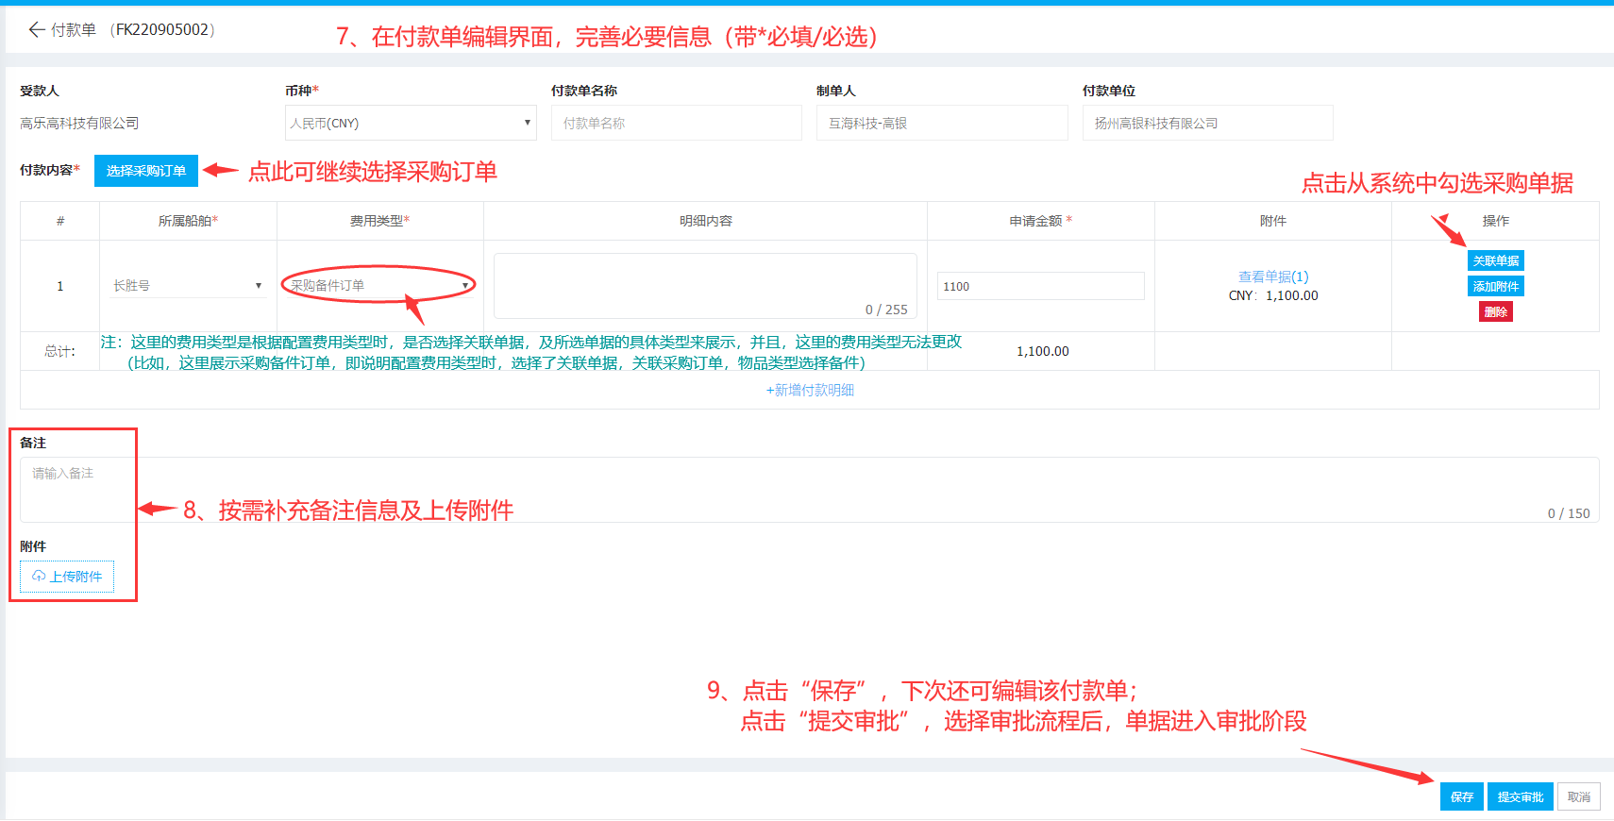1614x821 pixels.
Task: Click the 付款单名称 input field
Action: [x=677, y=123]
